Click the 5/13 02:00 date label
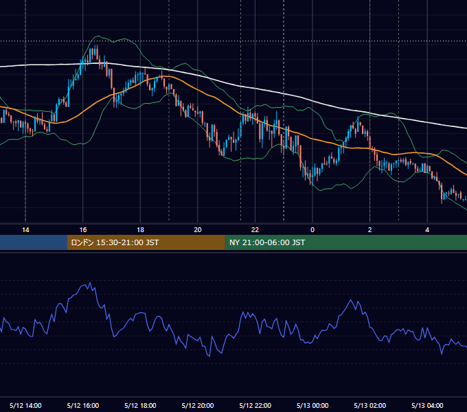Viewport: 467px width, 412px height. coord(370,405)
